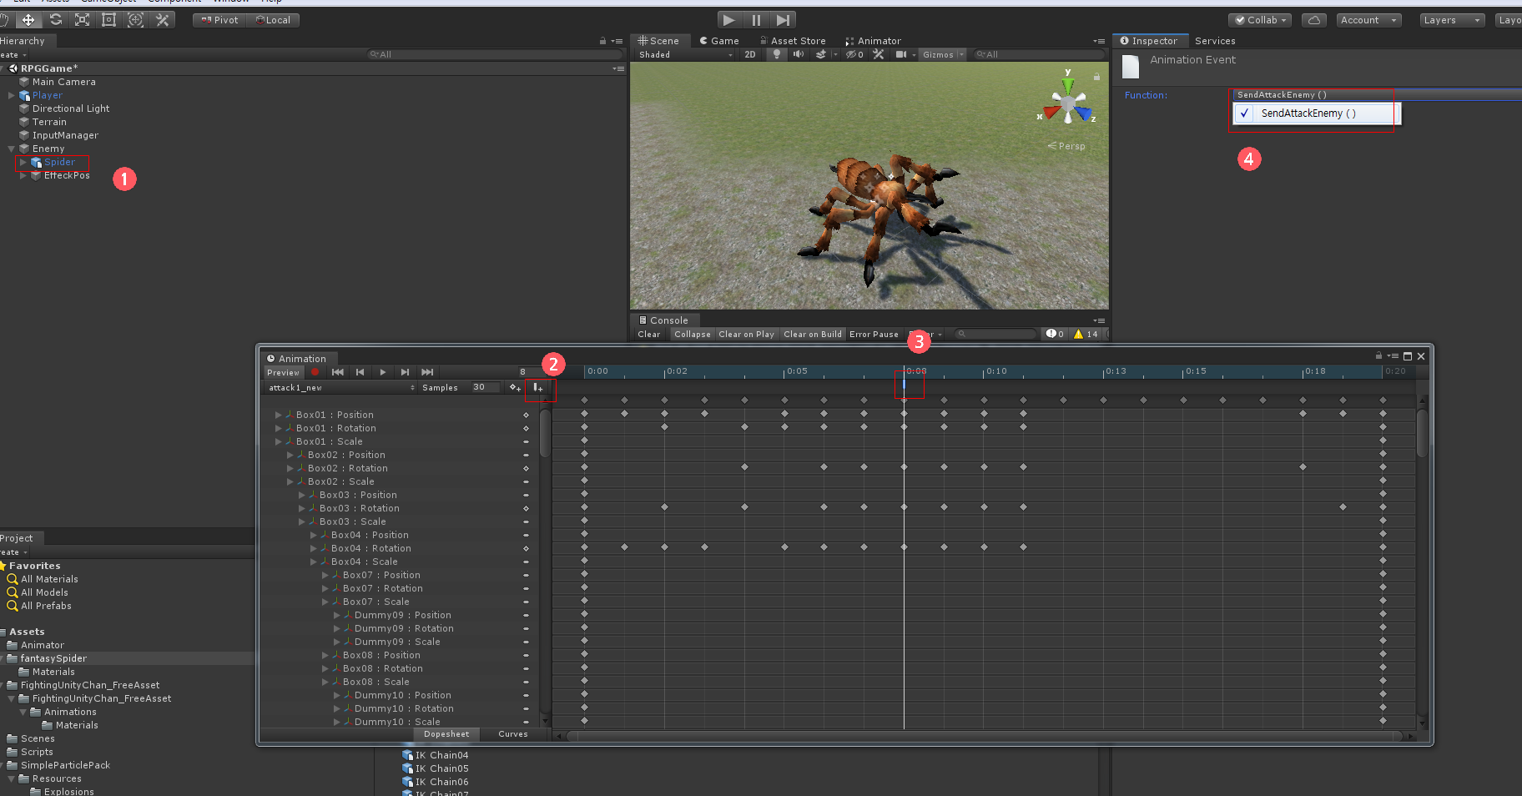Switch to Curves view in Animation

(513, 734)
